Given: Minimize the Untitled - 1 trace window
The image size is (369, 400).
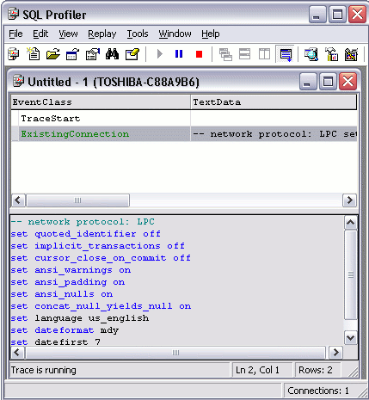Looking at the screenshot, I should (x=308, y=82).
